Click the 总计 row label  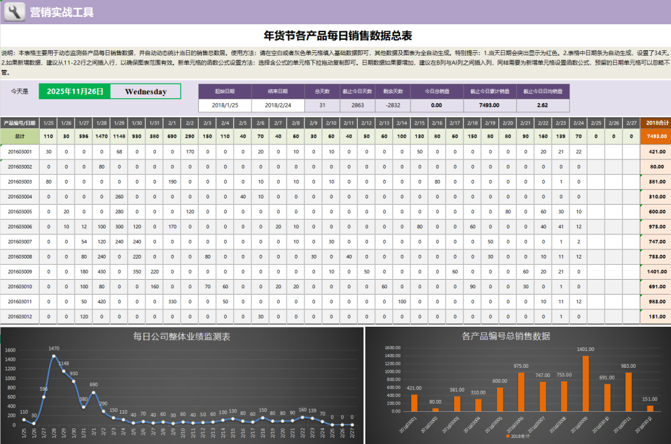click(x=20, y=136)
